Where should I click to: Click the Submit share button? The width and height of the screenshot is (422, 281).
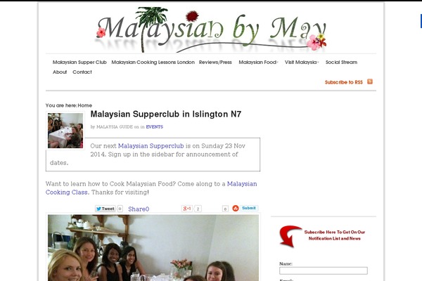pyautogui.click(x=249, y=208)
